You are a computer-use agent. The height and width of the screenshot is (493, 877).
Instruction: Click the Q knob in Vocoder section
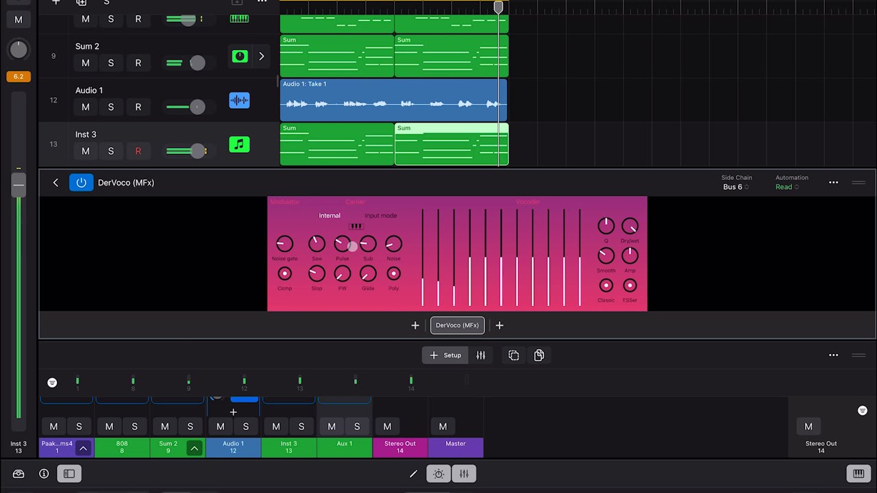click(606, 225)
